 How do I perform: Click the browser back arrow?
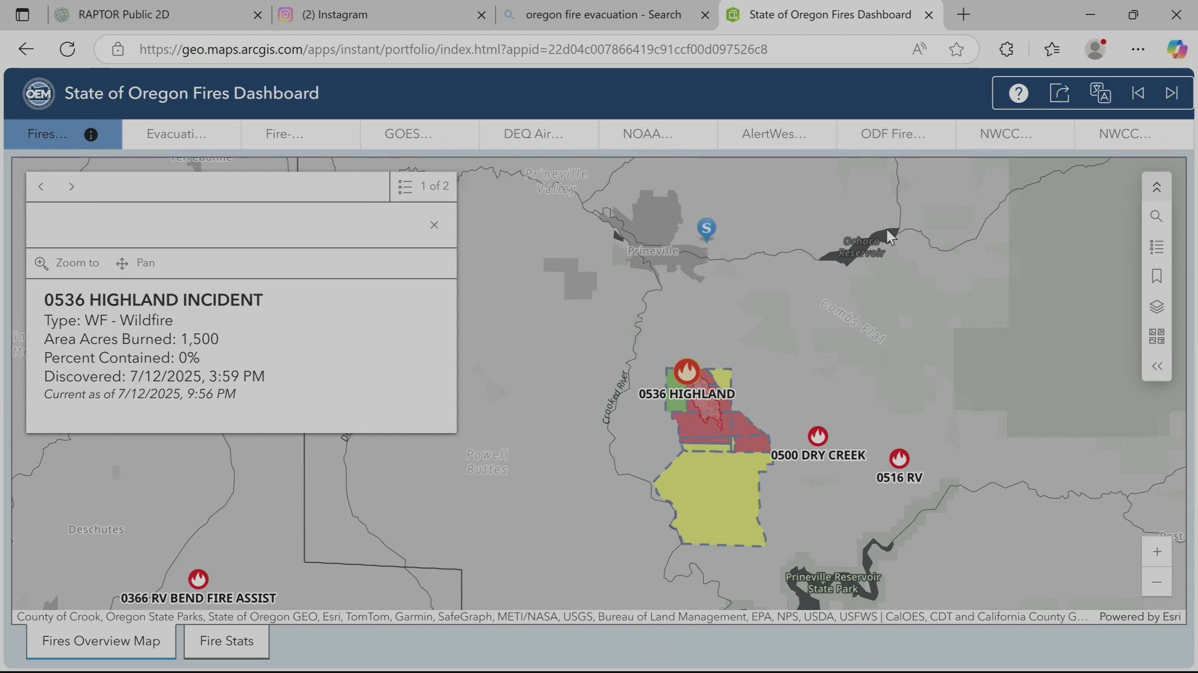tap(26, 49)
